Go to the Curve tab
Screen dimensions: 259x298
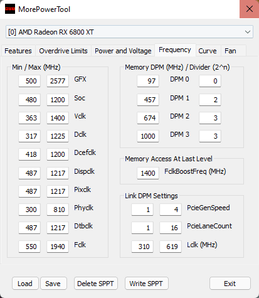click(x=208, y=51)
